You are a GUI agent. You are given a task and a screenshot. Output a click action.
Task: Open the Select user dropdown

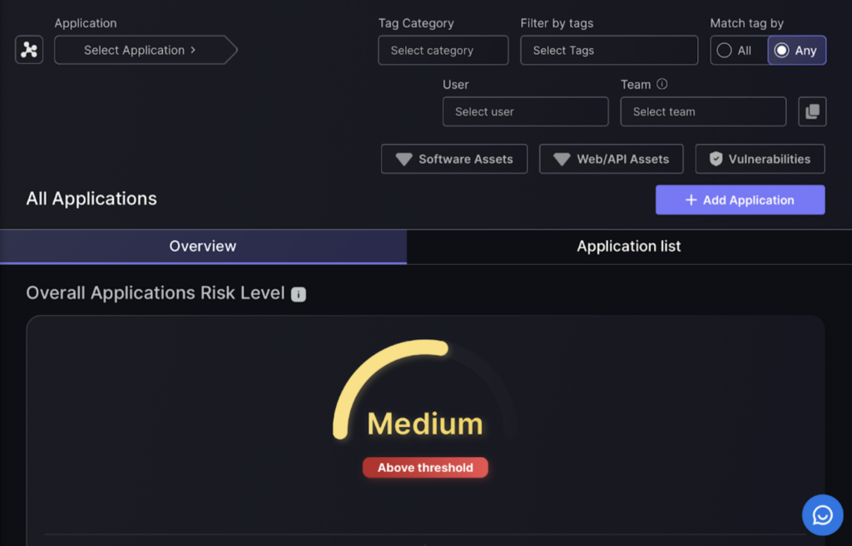pyautogui.click(x=526, y=112)
